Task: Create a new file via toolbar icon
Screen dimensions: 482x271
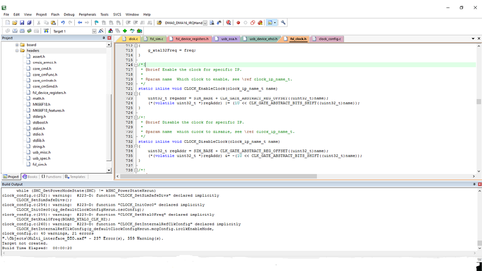Action: (7, 23)
